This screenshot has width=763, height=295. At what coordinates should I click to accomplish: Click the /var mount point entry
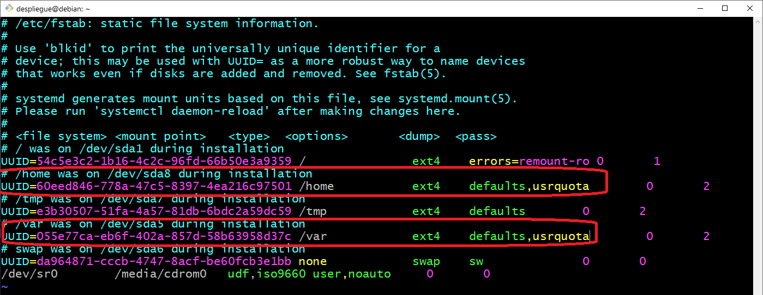313,236
